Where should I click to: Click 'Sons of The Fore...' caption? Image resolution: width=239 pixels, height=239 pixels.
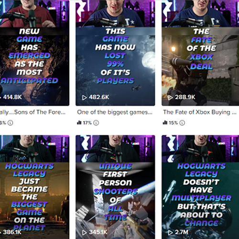click(x=33, y=112)
